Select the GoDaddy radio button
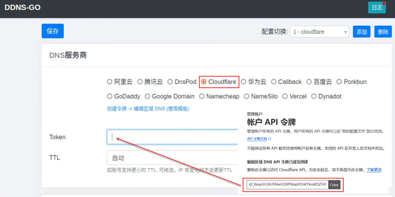395x197 pixels. coord(109,96)
